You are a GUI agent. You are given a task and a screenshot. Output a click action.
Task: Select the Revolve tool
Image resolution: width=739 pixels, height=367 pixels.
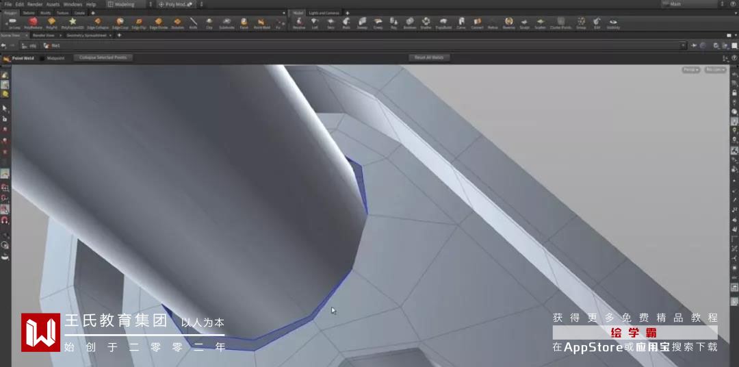pos(299,23)
